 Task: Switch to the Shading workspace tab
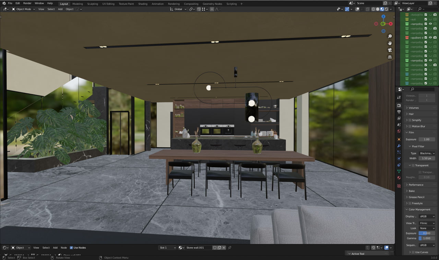coord(143,4)
